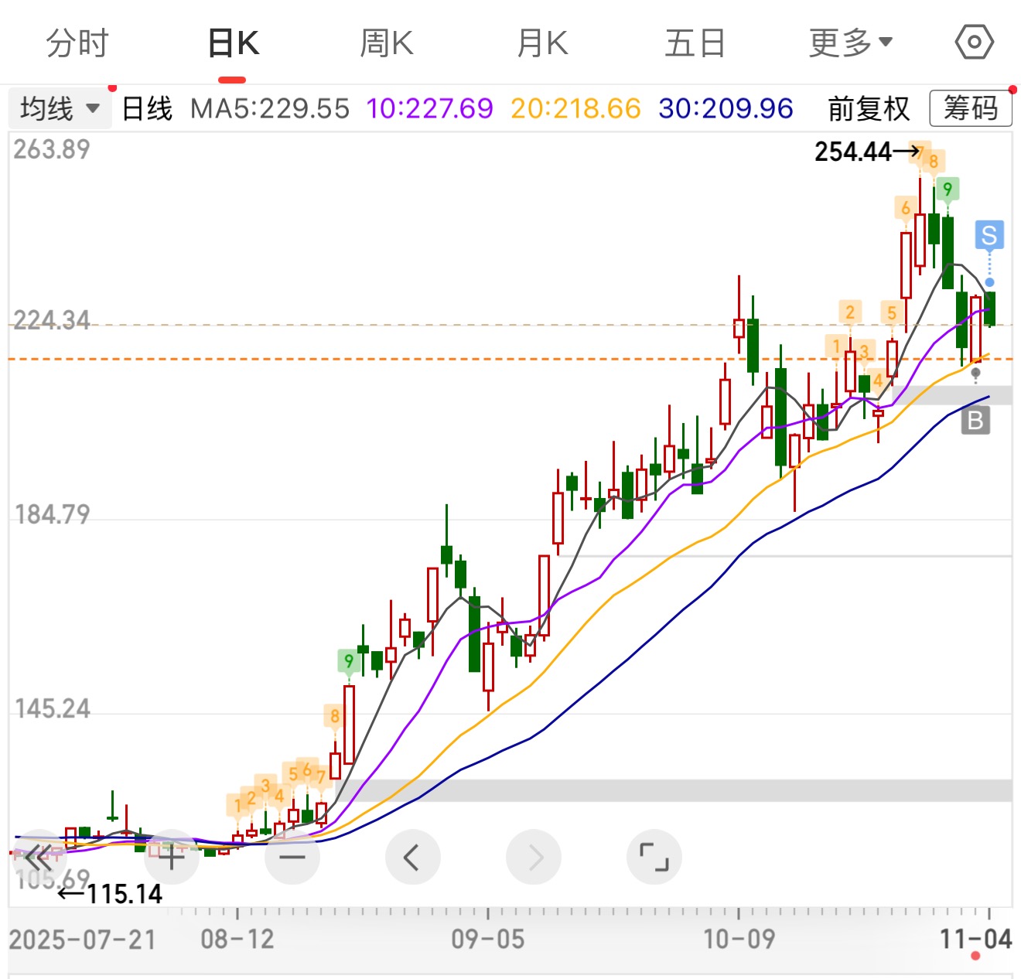This screenshot has height=979, width=1021.
Task: Expand the 更多 periods dropdown
Action: coord(850,43)
